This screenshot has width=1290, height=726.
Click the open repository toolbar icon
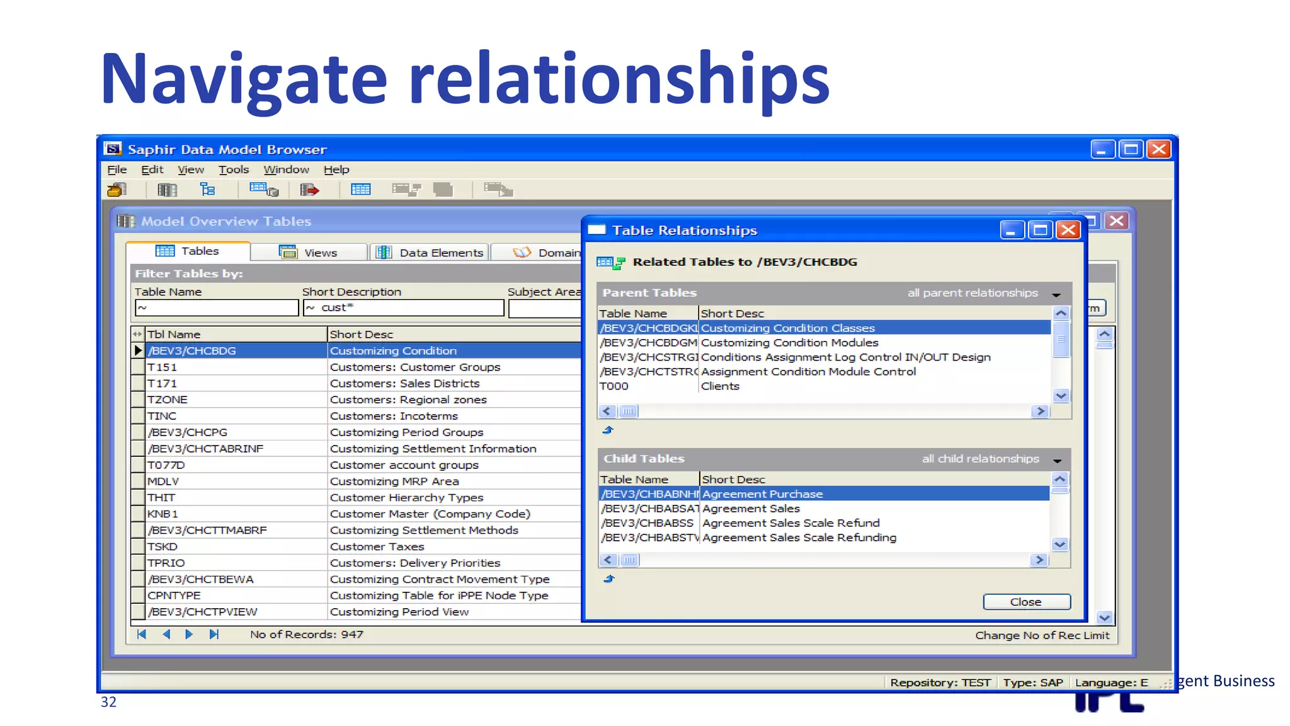pyautogui.click(x=117, y=189)
